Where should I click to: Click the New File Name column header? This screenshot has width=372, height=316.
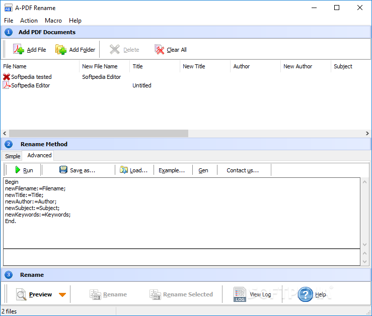pyautogui.click(x=104, y=66)
